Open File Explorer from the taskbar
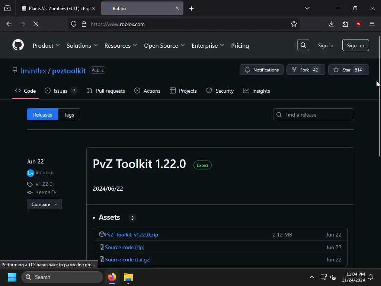Image resolution: width=381 pixels, height=286 pixels. 128,277
